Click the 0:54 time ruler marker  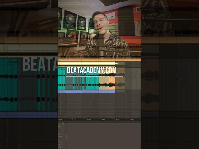[x=103, y=119]
